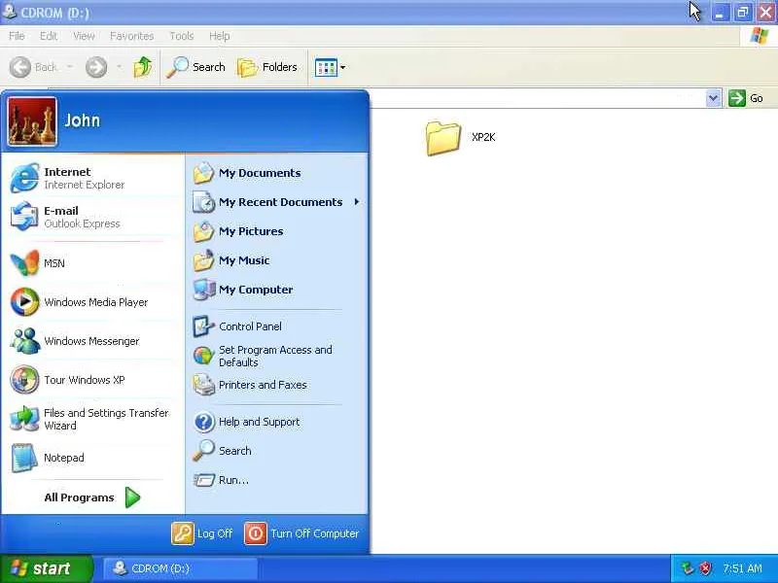
Task: Open My Pictures folder
Action: tap(277, 231)
